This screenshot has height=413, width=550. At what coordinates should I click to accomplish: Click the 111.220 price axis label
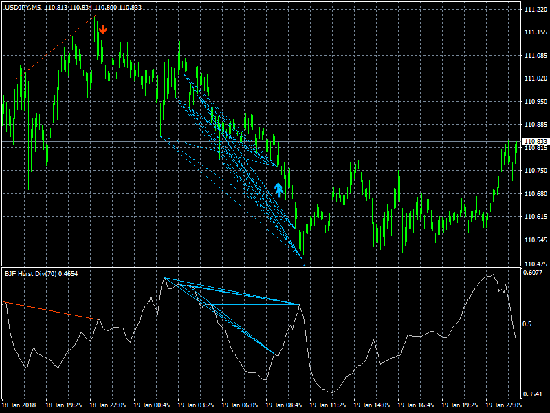point(536,10)
